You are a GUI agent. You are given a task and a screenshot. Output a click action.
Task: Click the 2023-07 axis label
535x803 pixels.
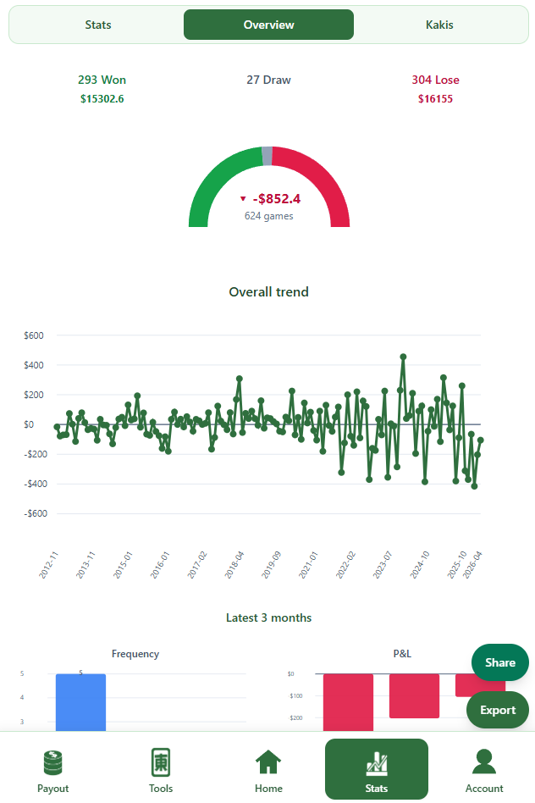(x=382, y=565)
